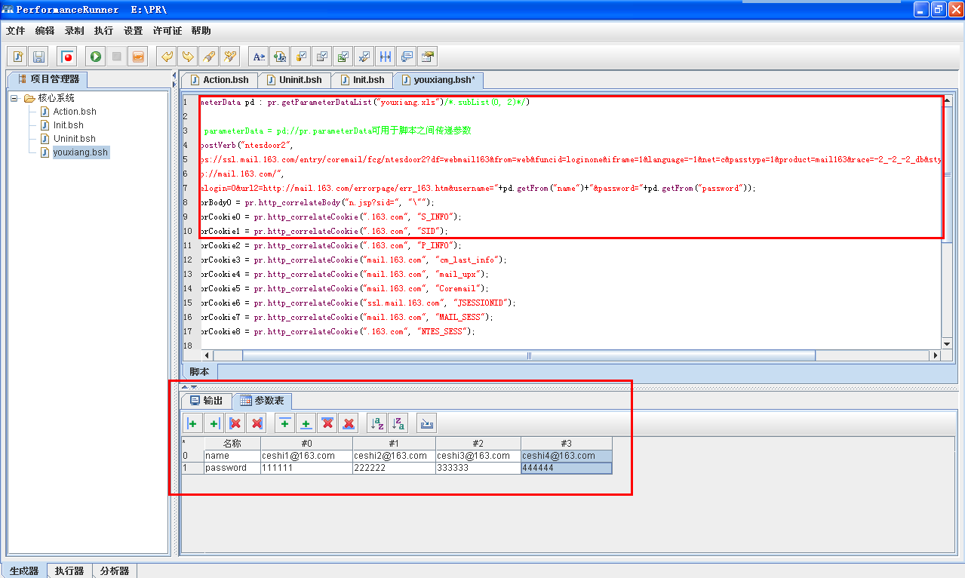The height and width of the screenshot is (578, 965).
Task: Click the redo arrow toolbar icon
Action: 188,57
